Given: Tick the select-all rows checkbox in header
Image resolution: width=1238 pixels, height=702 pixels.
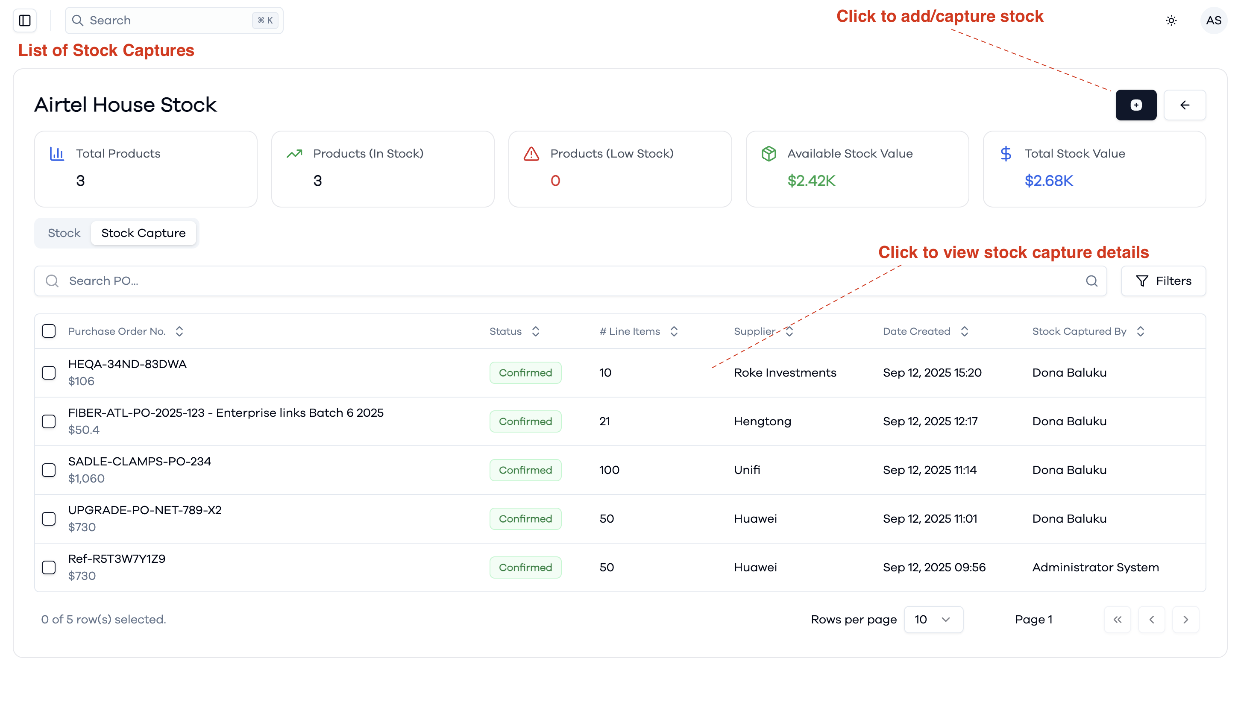Looking at the screenshot, I should pos(49,331).
